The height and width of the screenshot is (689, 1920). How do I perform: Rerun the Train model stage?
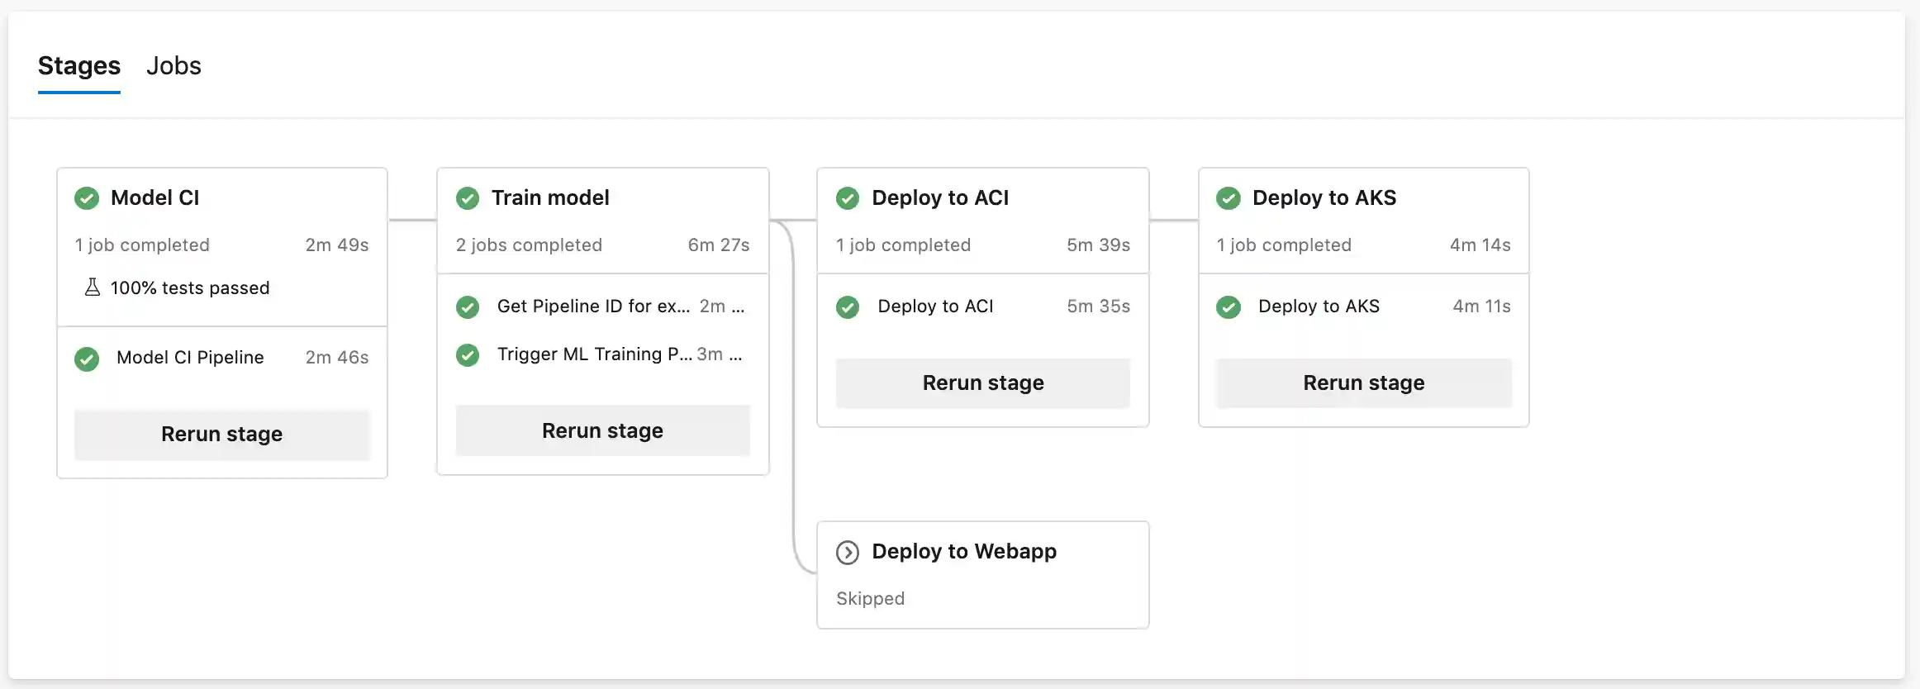point(603,431)
